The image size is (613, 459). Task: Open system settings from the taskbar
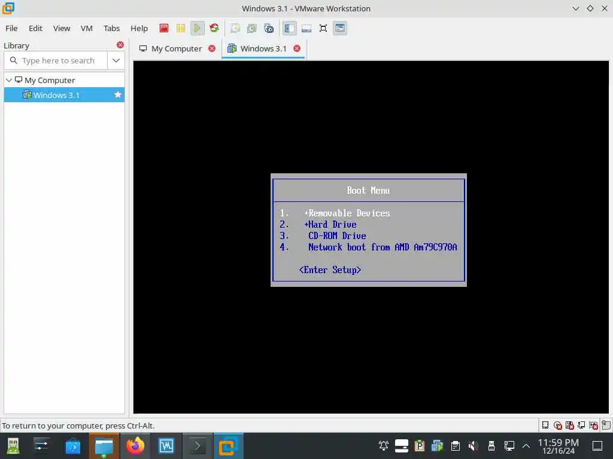(41, 446)
